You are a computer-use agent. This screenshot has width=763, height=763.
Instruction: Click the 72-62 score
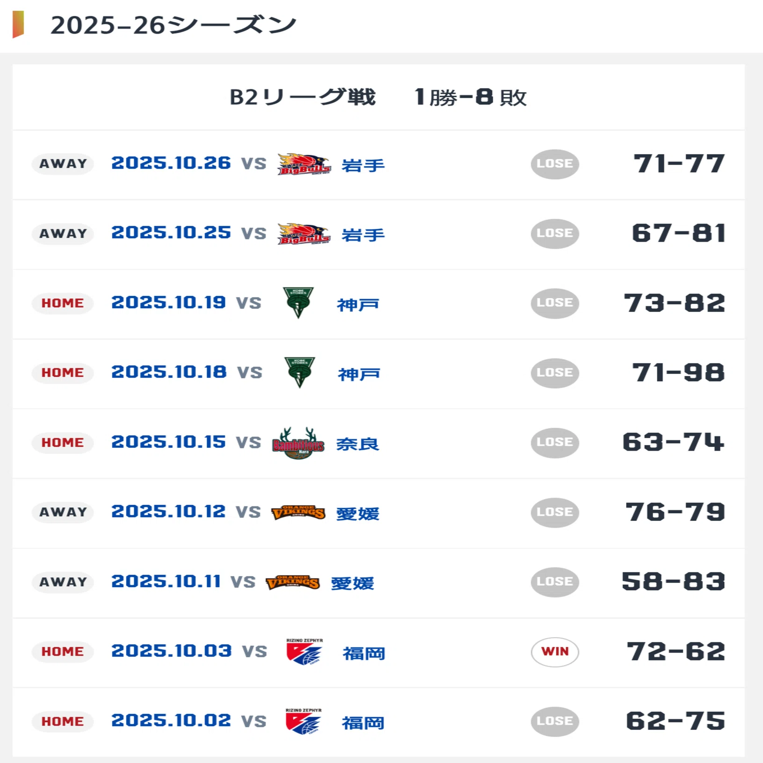676,652
